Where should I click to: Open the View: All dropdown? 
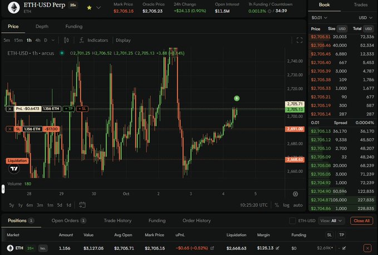coord(331,221)
